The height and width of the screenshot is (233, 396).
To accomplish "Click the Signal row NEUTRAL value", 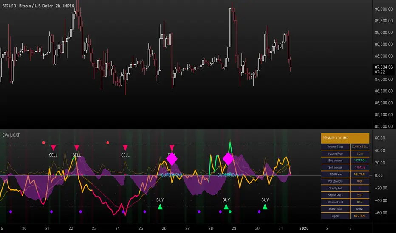I will pos(359,216).
